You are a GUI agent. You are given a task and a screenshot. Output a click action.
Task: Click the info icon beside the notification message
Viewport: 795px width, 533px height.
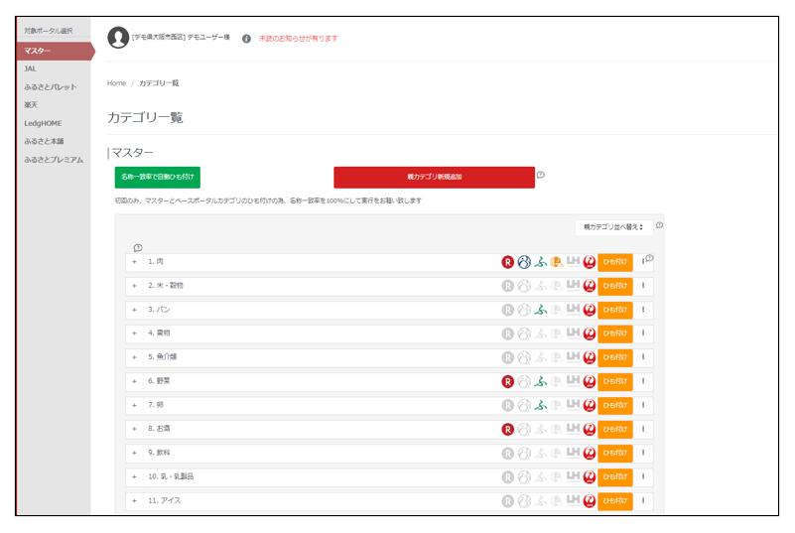[246, 39]
